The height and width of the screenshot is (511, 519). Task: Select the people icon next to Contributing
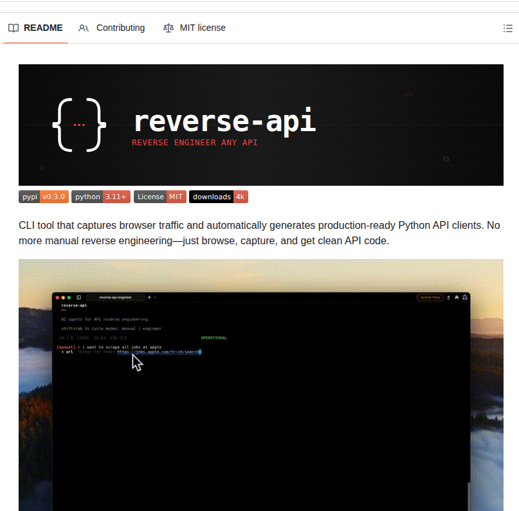[x=84, y=28]
